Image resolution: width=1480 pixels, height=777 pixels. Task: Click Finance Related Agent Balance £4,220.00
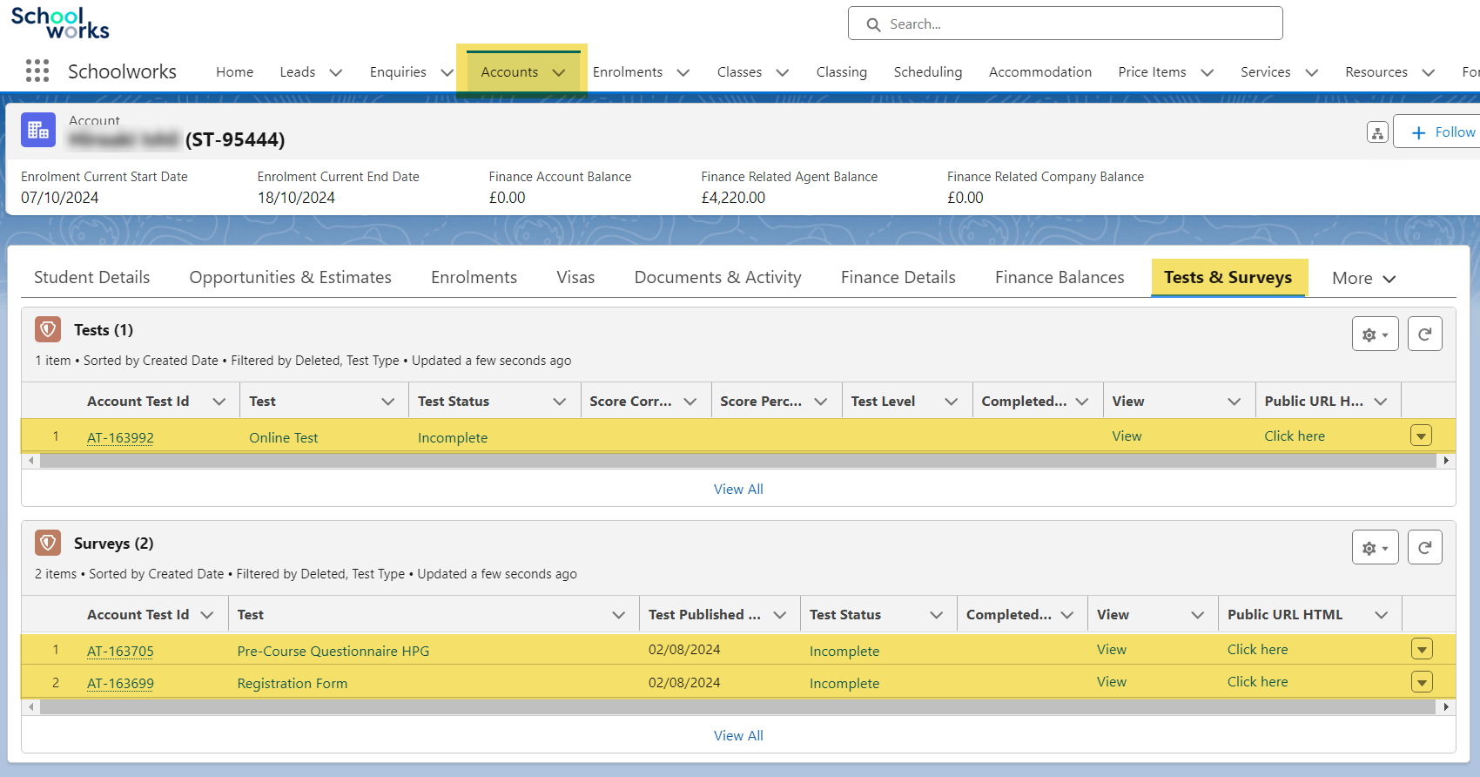733,198
